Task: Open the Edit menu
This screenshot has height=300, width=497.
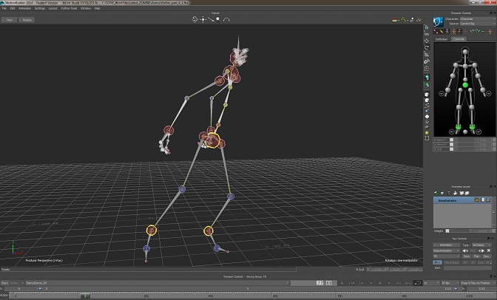Action: 13,8
